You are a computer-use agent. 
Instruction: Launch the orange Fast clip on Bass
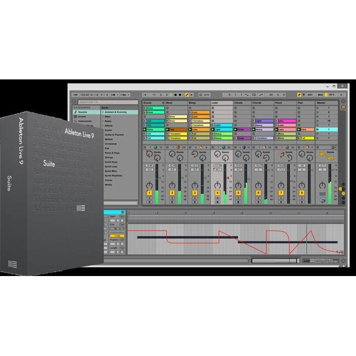point(168,129)
